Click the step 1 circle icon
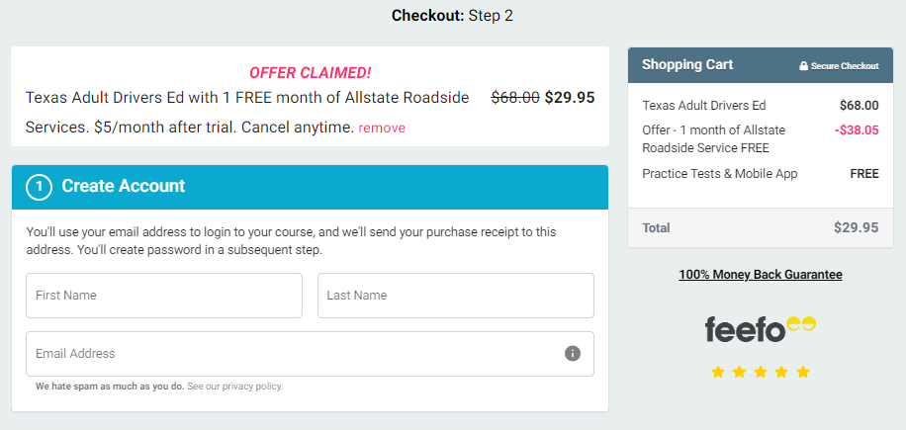This screenshot has height=430, width=906. 40,187
